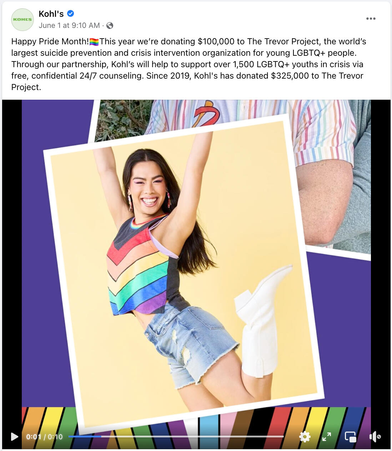Screen dimensions: 392x451
Task: Click the rainbow stripe banner at video bottom
Action: click(x=196, y=428)
